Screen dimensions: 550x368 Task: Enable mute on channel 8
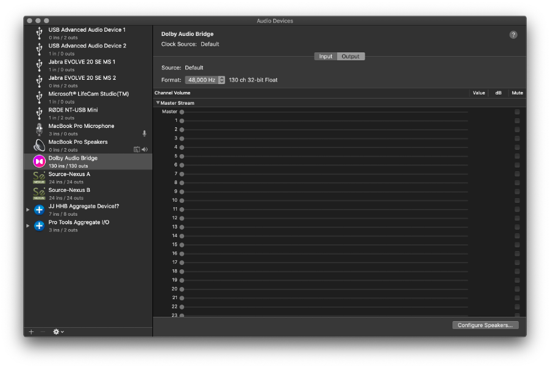pos(517,183)
